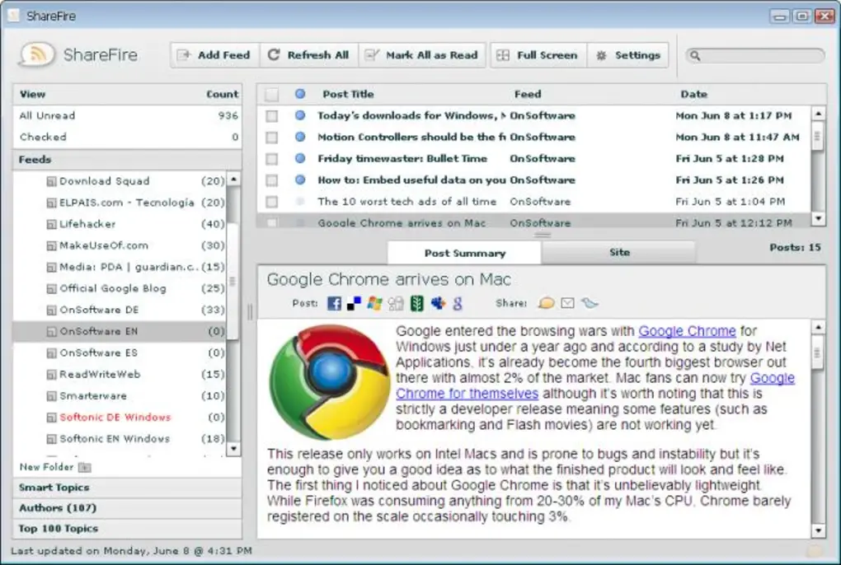The height and width of the screenshot is (565, 841).
Task: Open the Smarterware feed
Action: [x=120, y=396]
